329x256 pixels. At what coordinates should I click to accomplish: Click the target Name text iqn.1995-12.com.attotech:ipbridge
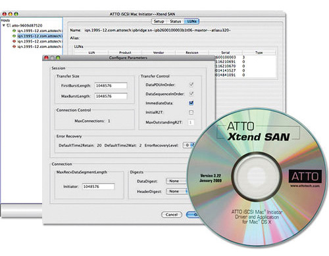[158, 30]
